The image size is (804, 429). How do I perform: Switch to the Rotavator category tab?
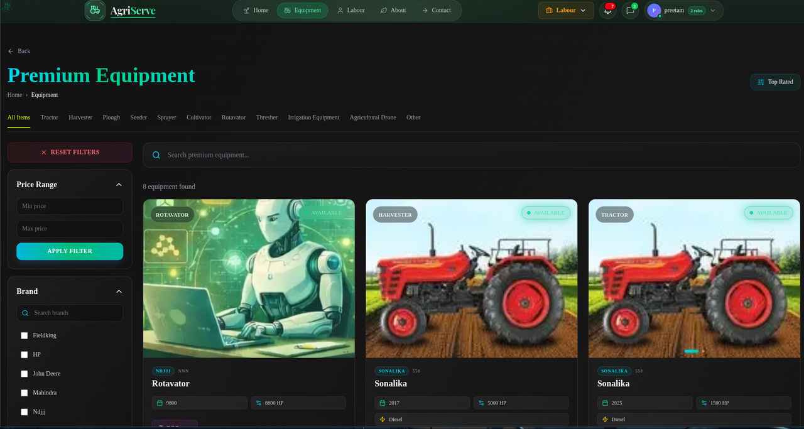pos(234,117)
